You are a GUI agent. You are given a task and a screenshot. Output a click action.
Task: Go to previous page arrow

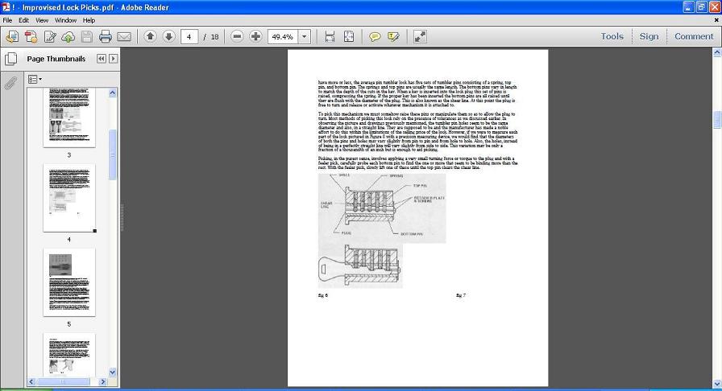point(150,36)
